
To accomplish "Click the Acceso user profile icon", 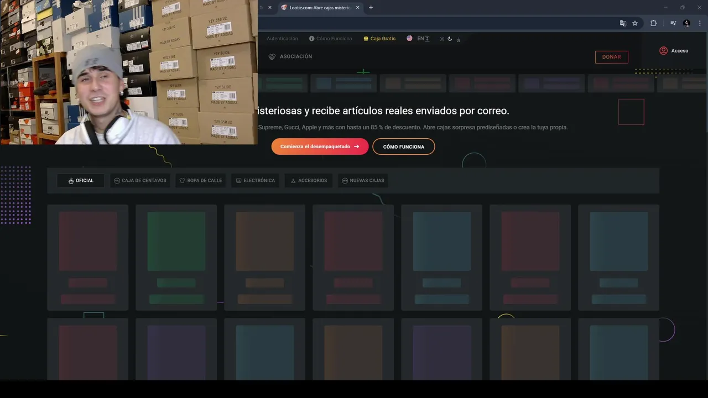I will click(x=663, y=50).
